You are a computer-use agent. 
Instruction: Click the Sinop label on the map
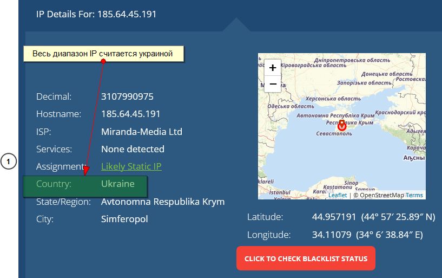(x=351, y=183)
